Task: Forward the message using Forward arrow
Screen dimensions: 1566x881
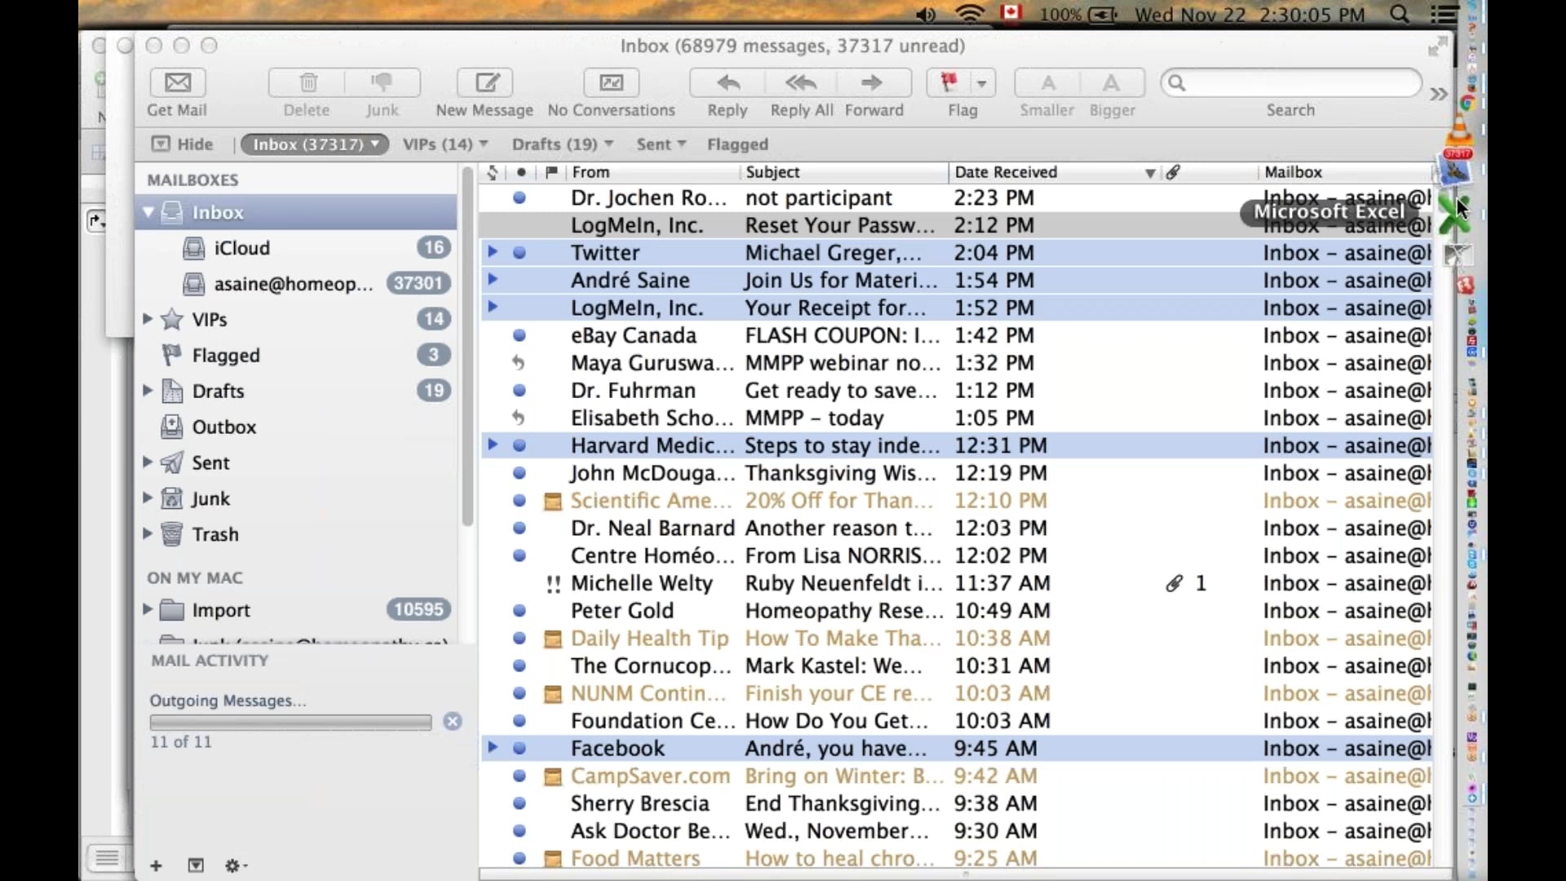Action: click(872, 82)
